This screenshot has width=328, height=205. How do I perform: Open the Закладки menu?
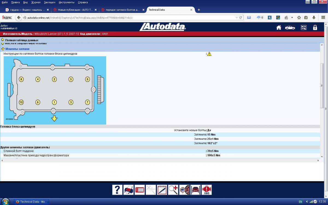(x=49, y=2)
